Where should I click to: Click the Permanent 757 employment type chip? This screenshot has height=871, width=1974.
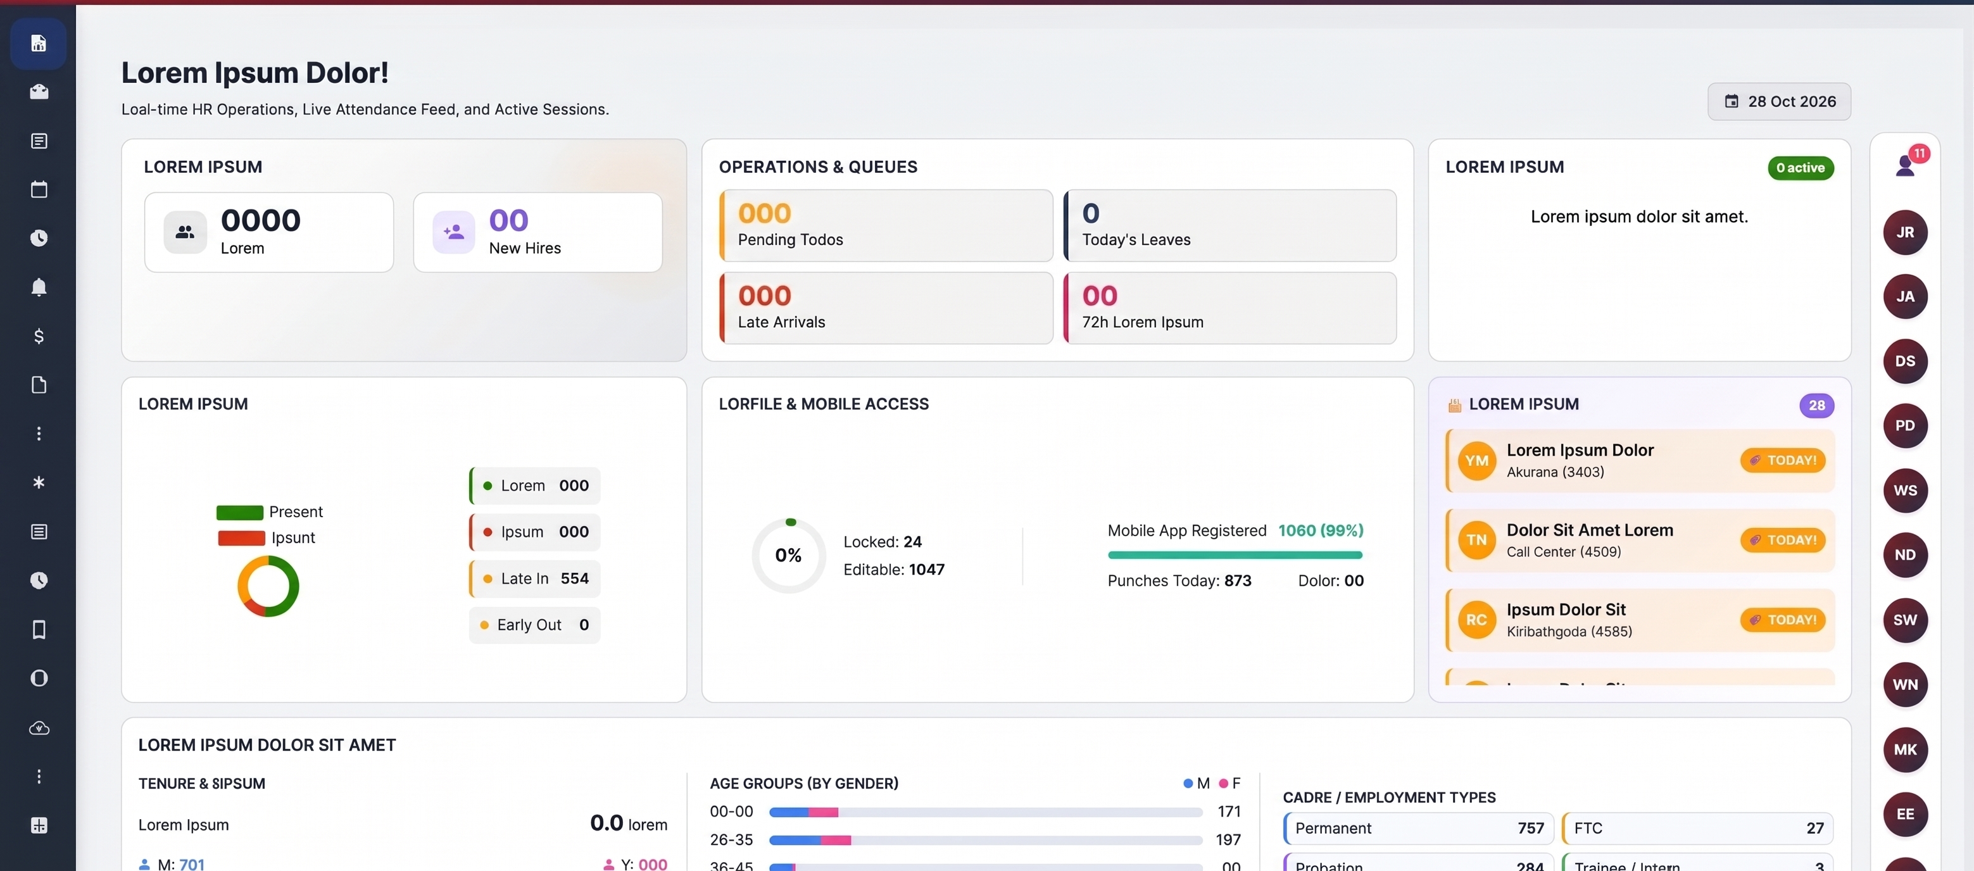(1418, 829)
